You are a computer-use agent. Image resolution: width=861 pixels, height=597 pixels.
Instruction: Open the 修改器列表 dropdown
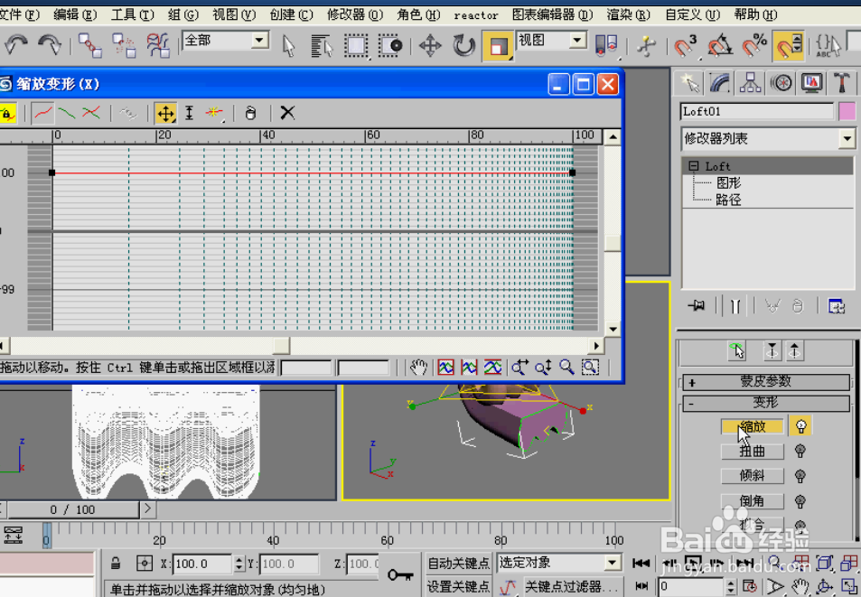847,138
